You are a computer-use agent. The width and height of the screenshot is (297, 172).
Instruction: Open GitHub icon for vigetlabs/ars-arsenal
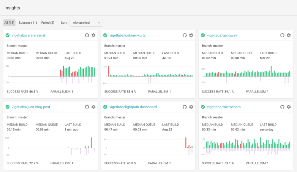click(87, 35)
